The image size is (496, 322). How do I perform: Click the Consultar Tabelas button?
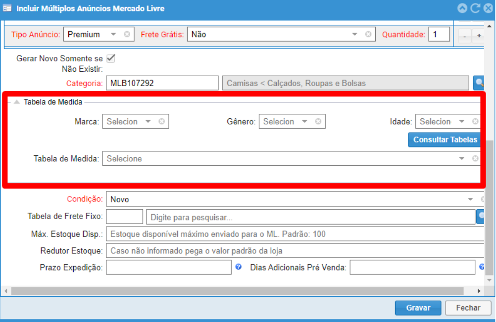(x=444, y=139)
